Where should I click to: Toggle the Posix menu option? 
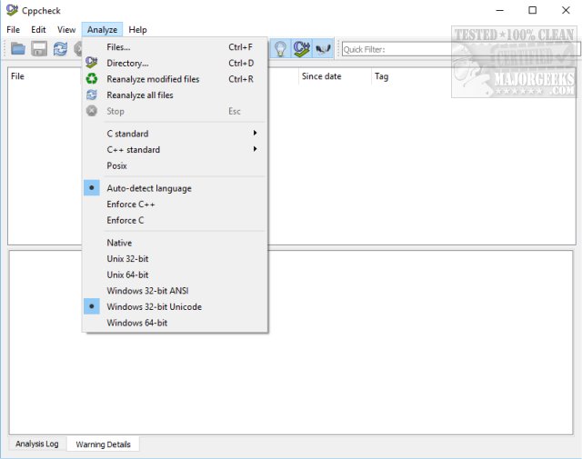pos(175,165)
